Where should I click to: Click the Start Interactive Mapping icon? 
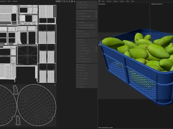pyautogui.click(x=77, y=25)
